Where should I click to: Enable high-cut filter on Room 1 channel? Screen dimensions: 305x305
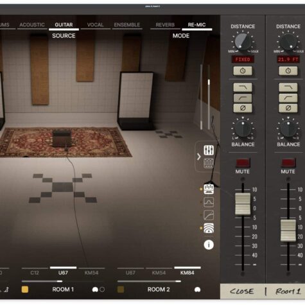pyautogui.click(x=288, y=87)
